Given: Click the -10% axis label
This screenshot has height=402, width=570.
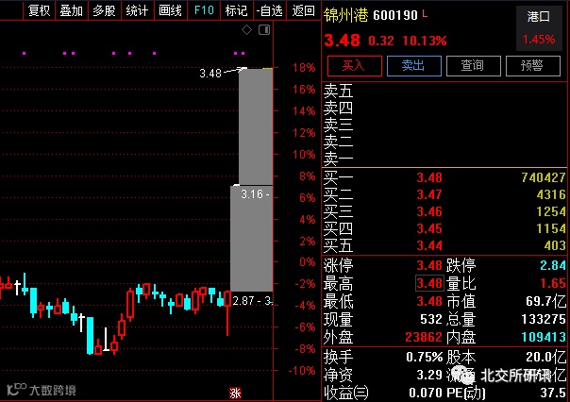Looking at the screenshot, I should tap(302, 371).
